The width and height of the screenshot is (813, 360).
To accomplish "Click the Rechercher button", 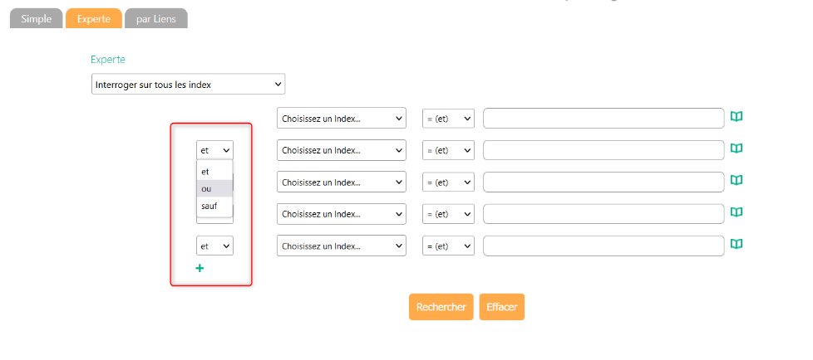I will click(441, 307).
